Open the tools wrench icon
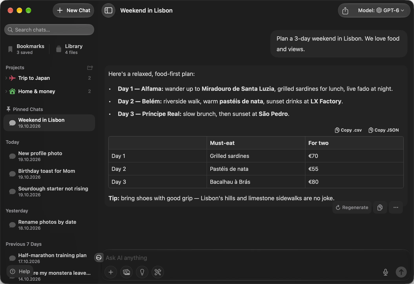The width and height of the screenshot is (414, 284). [157, 272]
